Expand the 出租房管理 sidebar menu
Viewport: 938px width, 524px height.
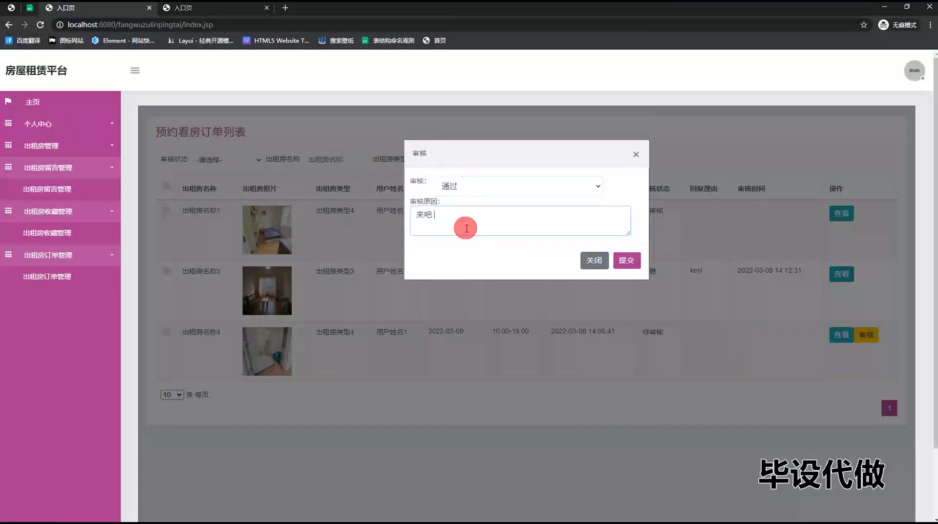(60, 146)
